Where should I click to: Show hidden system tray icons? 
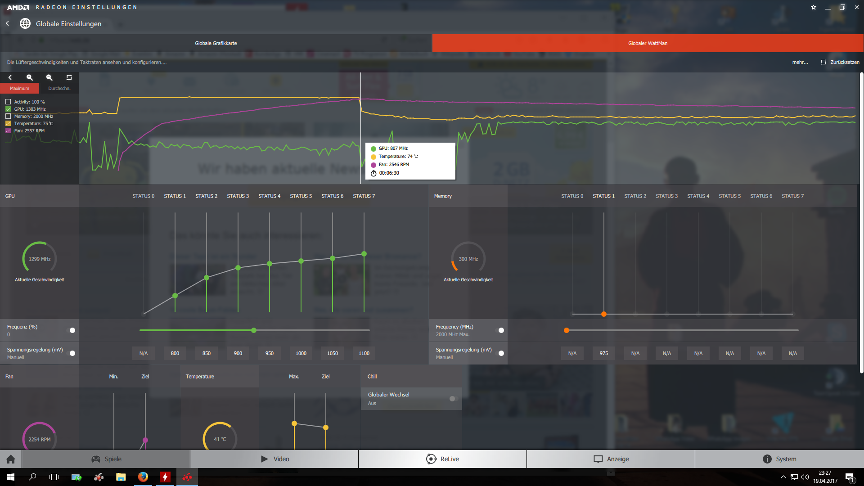[x=783, y=477]
